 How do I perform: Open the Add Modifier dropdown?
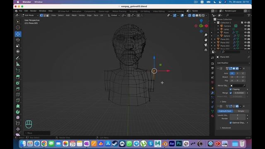pyautogui.click(x=233, y=63)
